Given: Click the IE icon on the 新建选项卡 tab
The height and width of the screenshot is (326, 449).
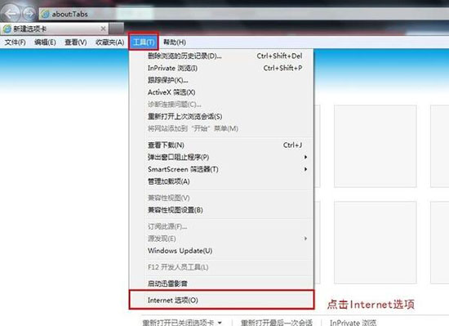Looking at the screenshot, I should [x=7, y=29].
